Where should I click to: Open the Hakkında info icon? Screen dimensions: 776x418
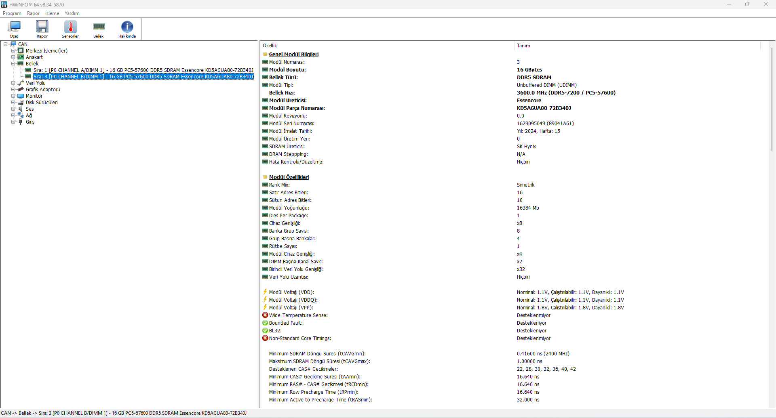[127, 27]
